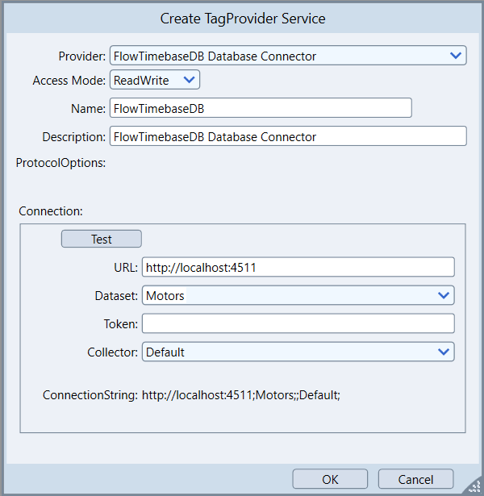
Task: Click the Name field containing FlowTimebaseDB
Action: 261,108
